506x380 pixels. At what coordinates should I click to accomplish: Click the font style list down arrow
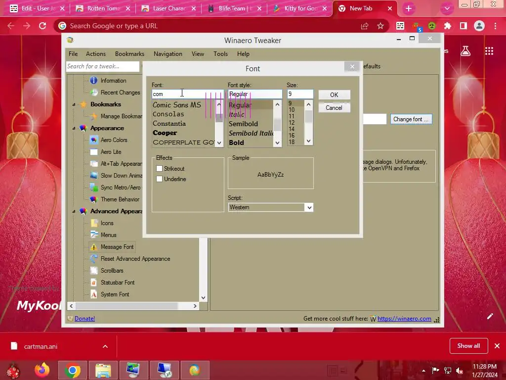(x=277, y=142)
